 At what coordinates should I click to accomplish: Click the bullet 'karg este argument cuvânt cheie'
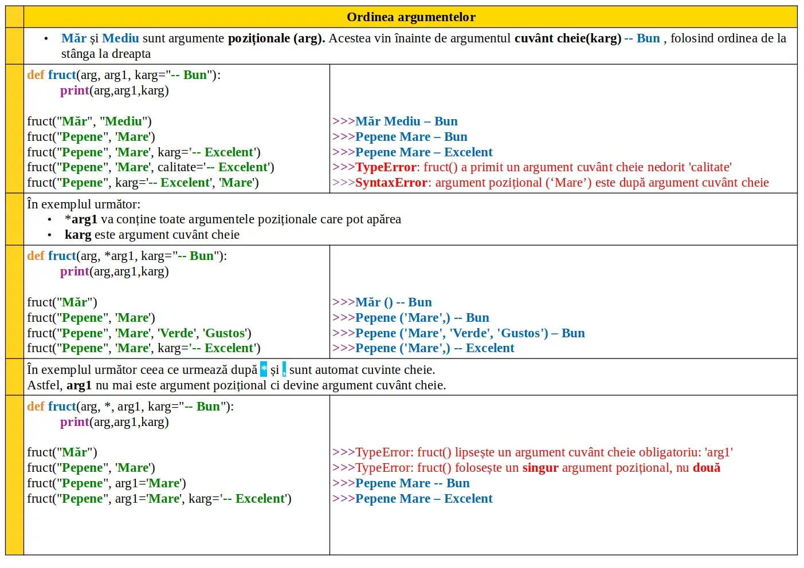click(152, 235)
